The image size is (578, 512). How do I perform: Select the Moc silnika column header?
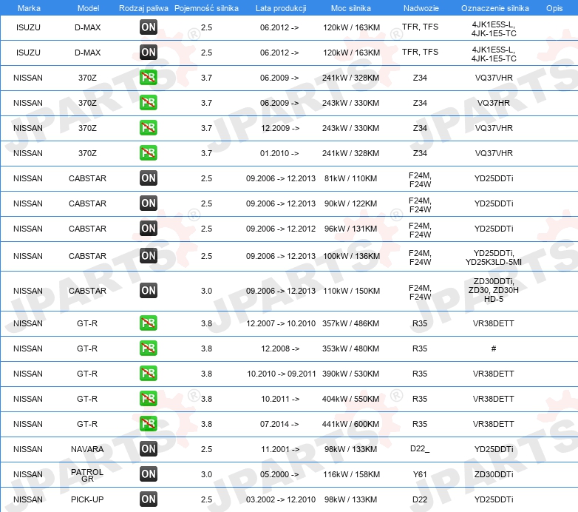pos(351,8)
